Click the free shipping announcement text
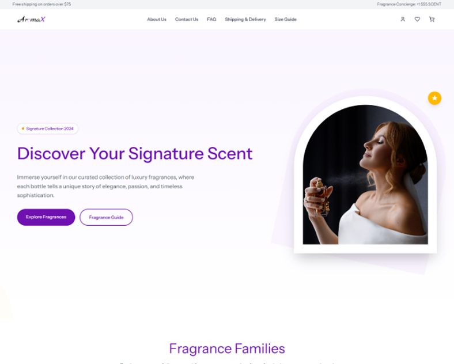The image size is (454, 364). pos(41,4)
